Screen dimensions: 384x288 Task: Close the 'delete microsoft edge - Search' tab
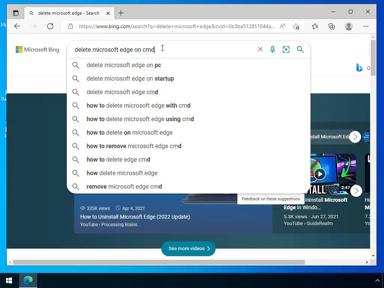[108, 13]
